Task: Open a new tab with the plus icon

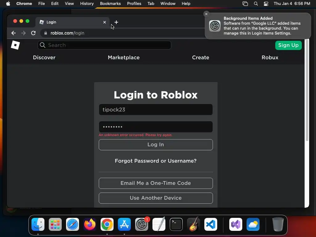Action: (116, 22)
